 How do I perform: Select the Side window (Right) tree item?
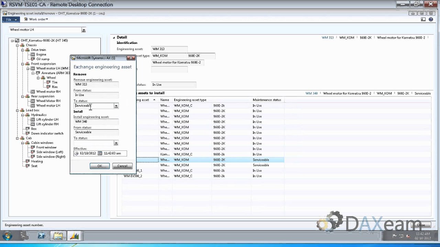click(x=51, y=157)
